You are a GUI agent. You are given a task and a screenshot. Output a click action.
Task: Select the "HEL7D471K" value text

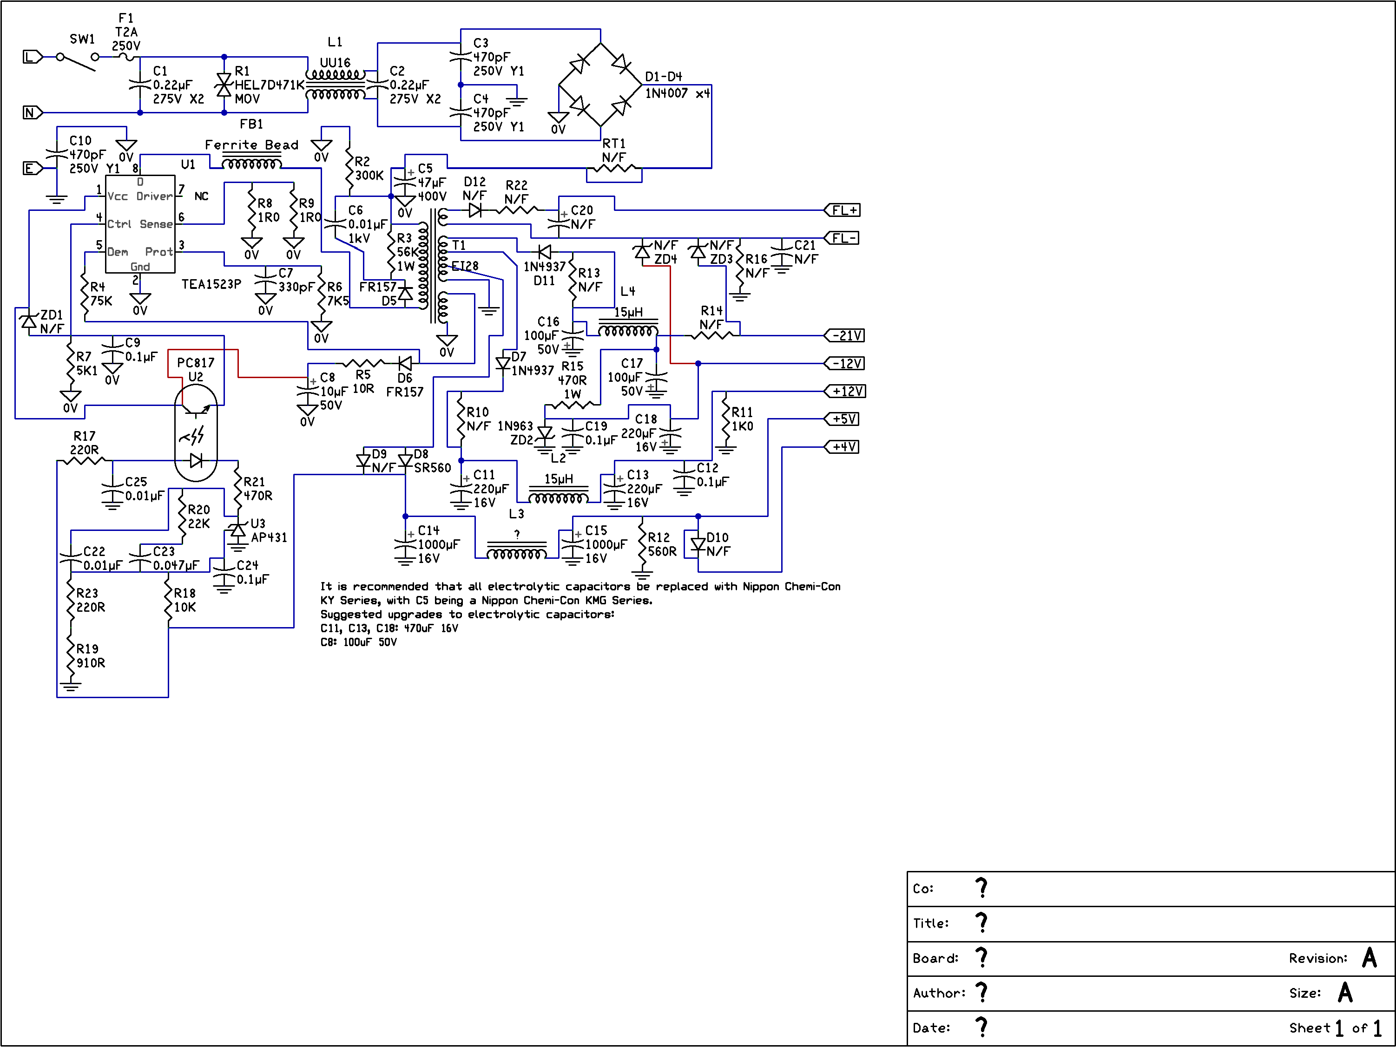pos(270,85)
